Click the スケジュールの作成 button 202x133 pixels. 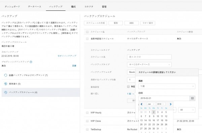(x=96, y=23)
